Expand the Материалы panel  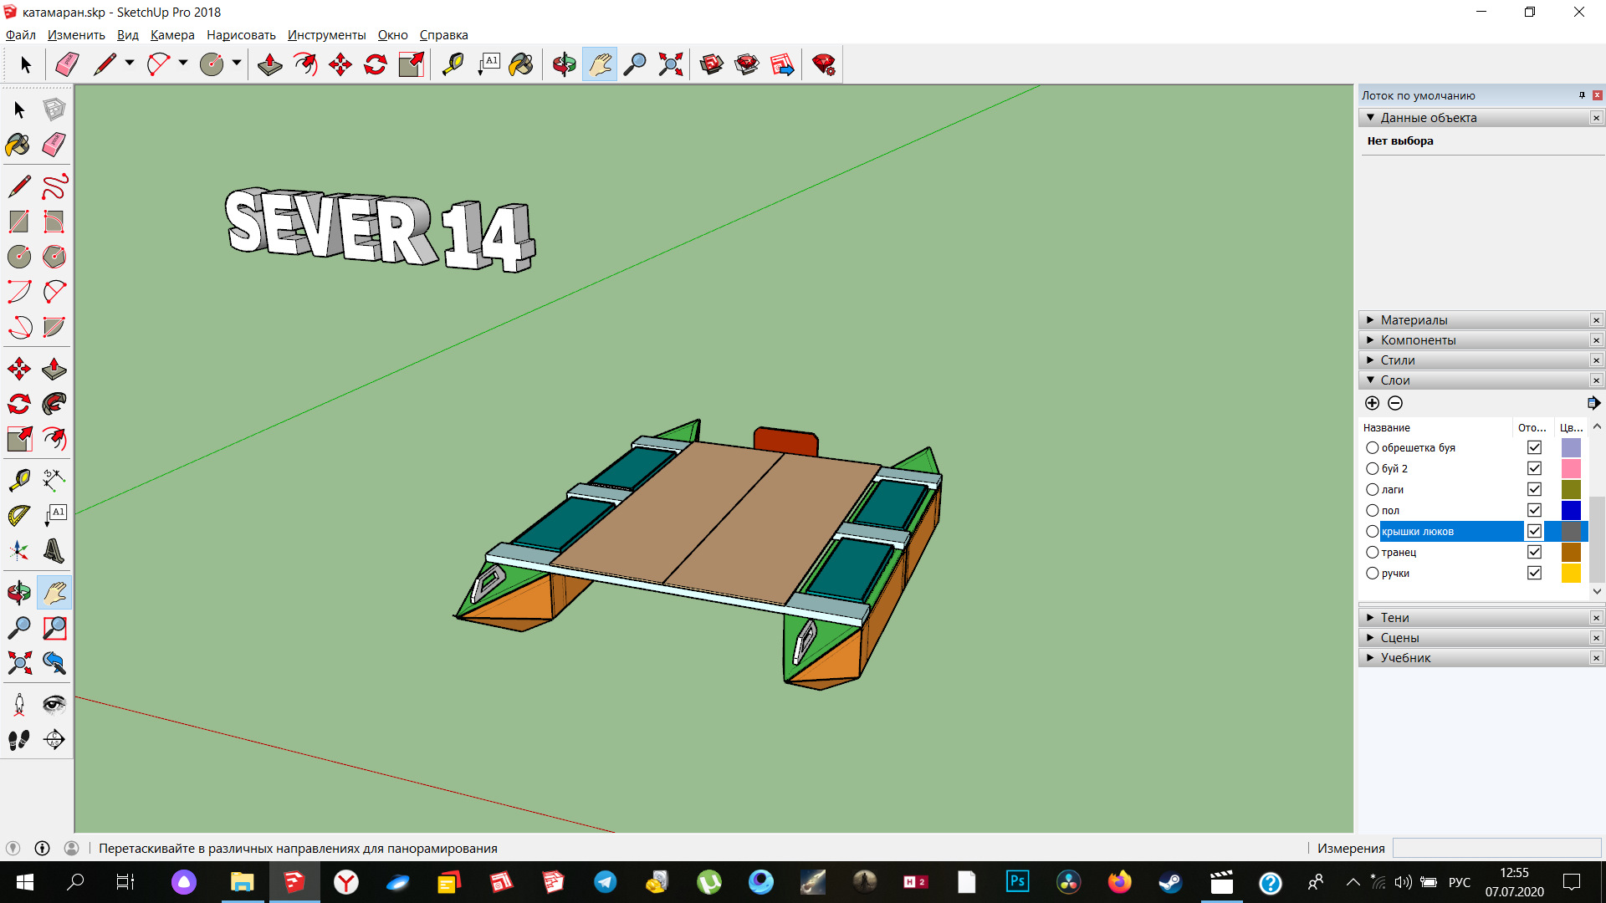(1415, 319)
